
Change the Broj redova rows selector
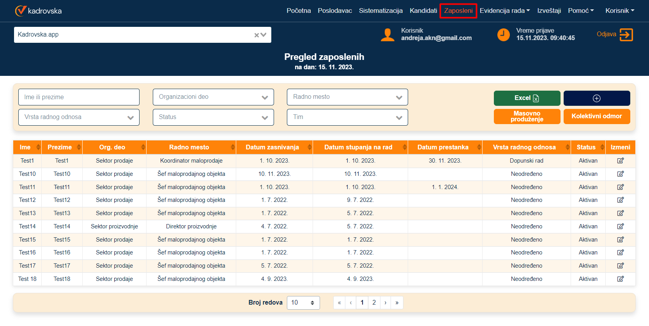(x=303, y=303)
